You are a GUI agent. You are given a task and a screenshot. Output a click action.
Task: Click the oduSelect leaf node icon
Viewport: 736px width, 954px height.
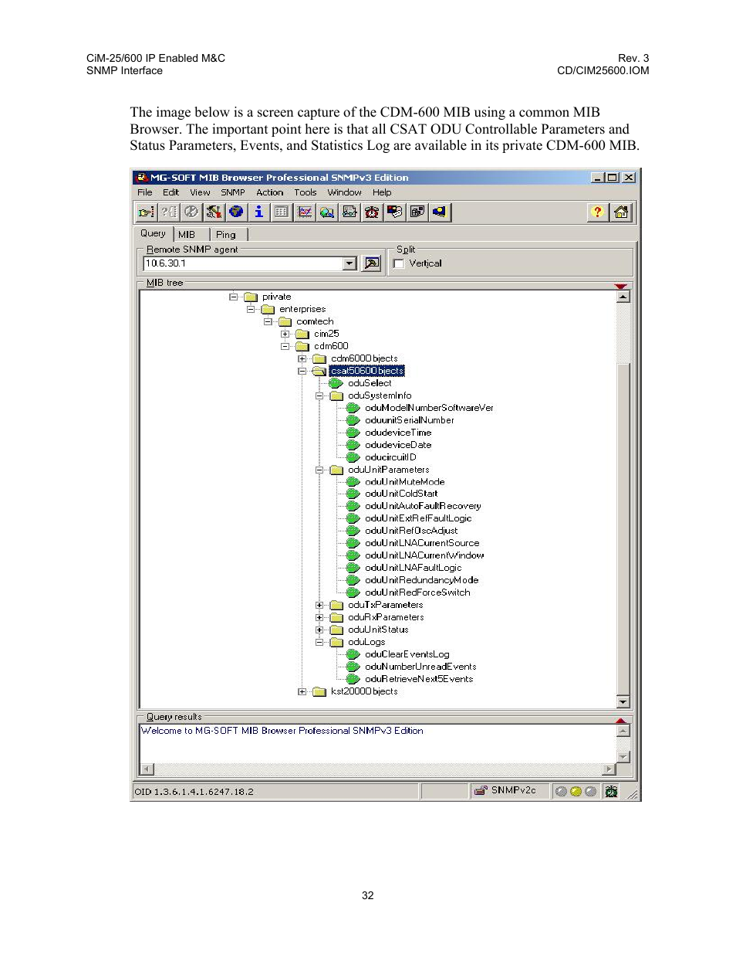coord(336,383)
